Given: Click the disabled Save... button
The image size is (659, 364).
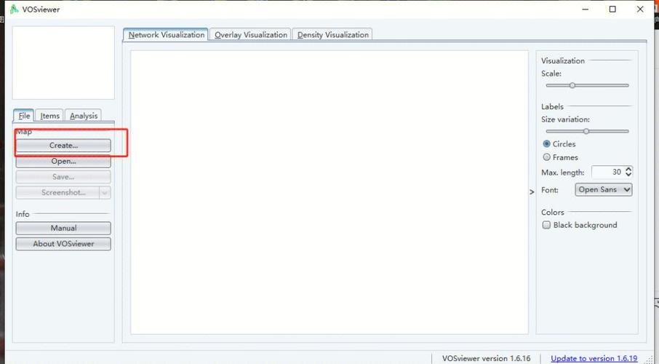Looking at the screenshot, I should [63, 177].
